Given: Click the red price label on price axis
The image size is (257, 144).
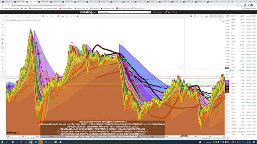Looking at the screenshot, I should coord(227,92).
